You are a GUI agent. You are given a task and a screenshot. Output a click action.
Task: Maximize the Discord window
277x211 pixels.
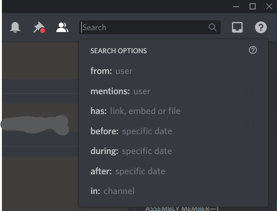(252, 7)
